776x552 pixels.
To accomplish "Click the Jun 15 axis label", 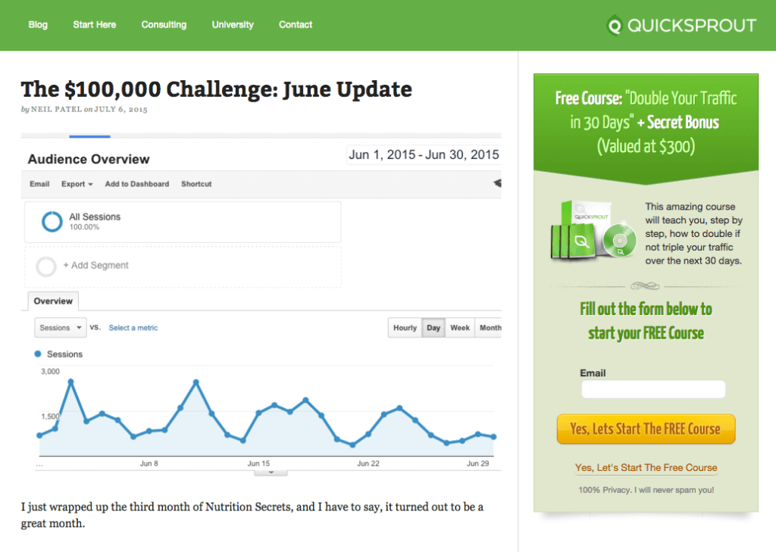I will [258, 463].
